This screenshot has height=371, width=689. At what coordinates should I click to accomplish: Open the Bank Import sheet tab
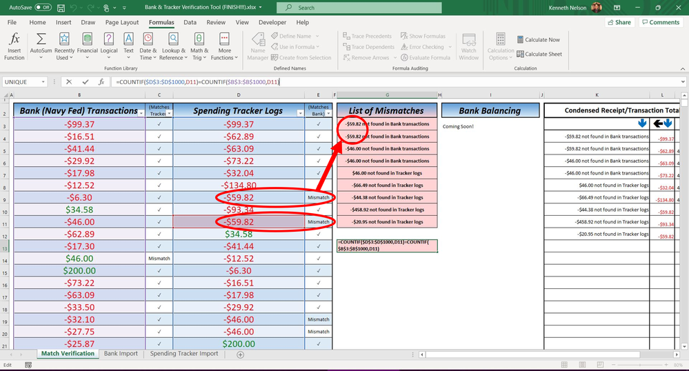[121, 354]
